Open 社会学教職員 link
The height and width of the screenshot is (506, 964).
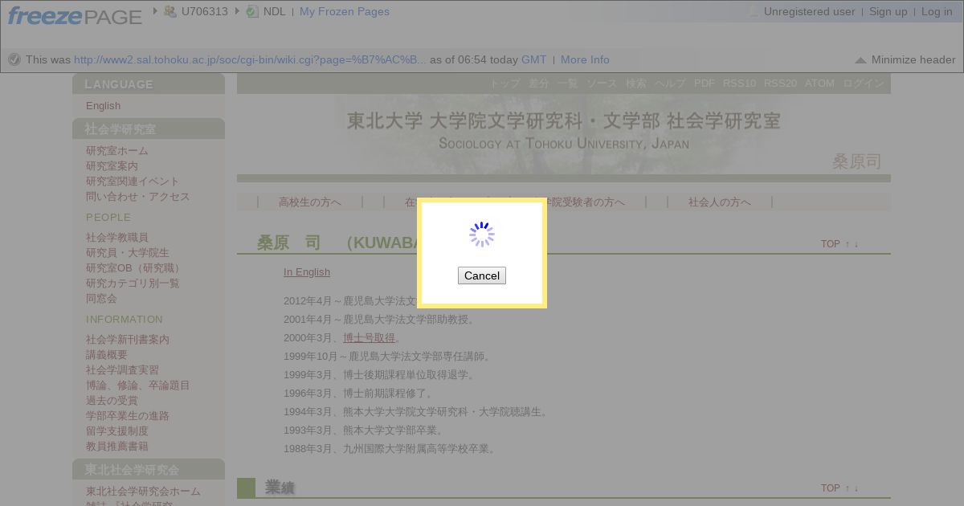117,237
